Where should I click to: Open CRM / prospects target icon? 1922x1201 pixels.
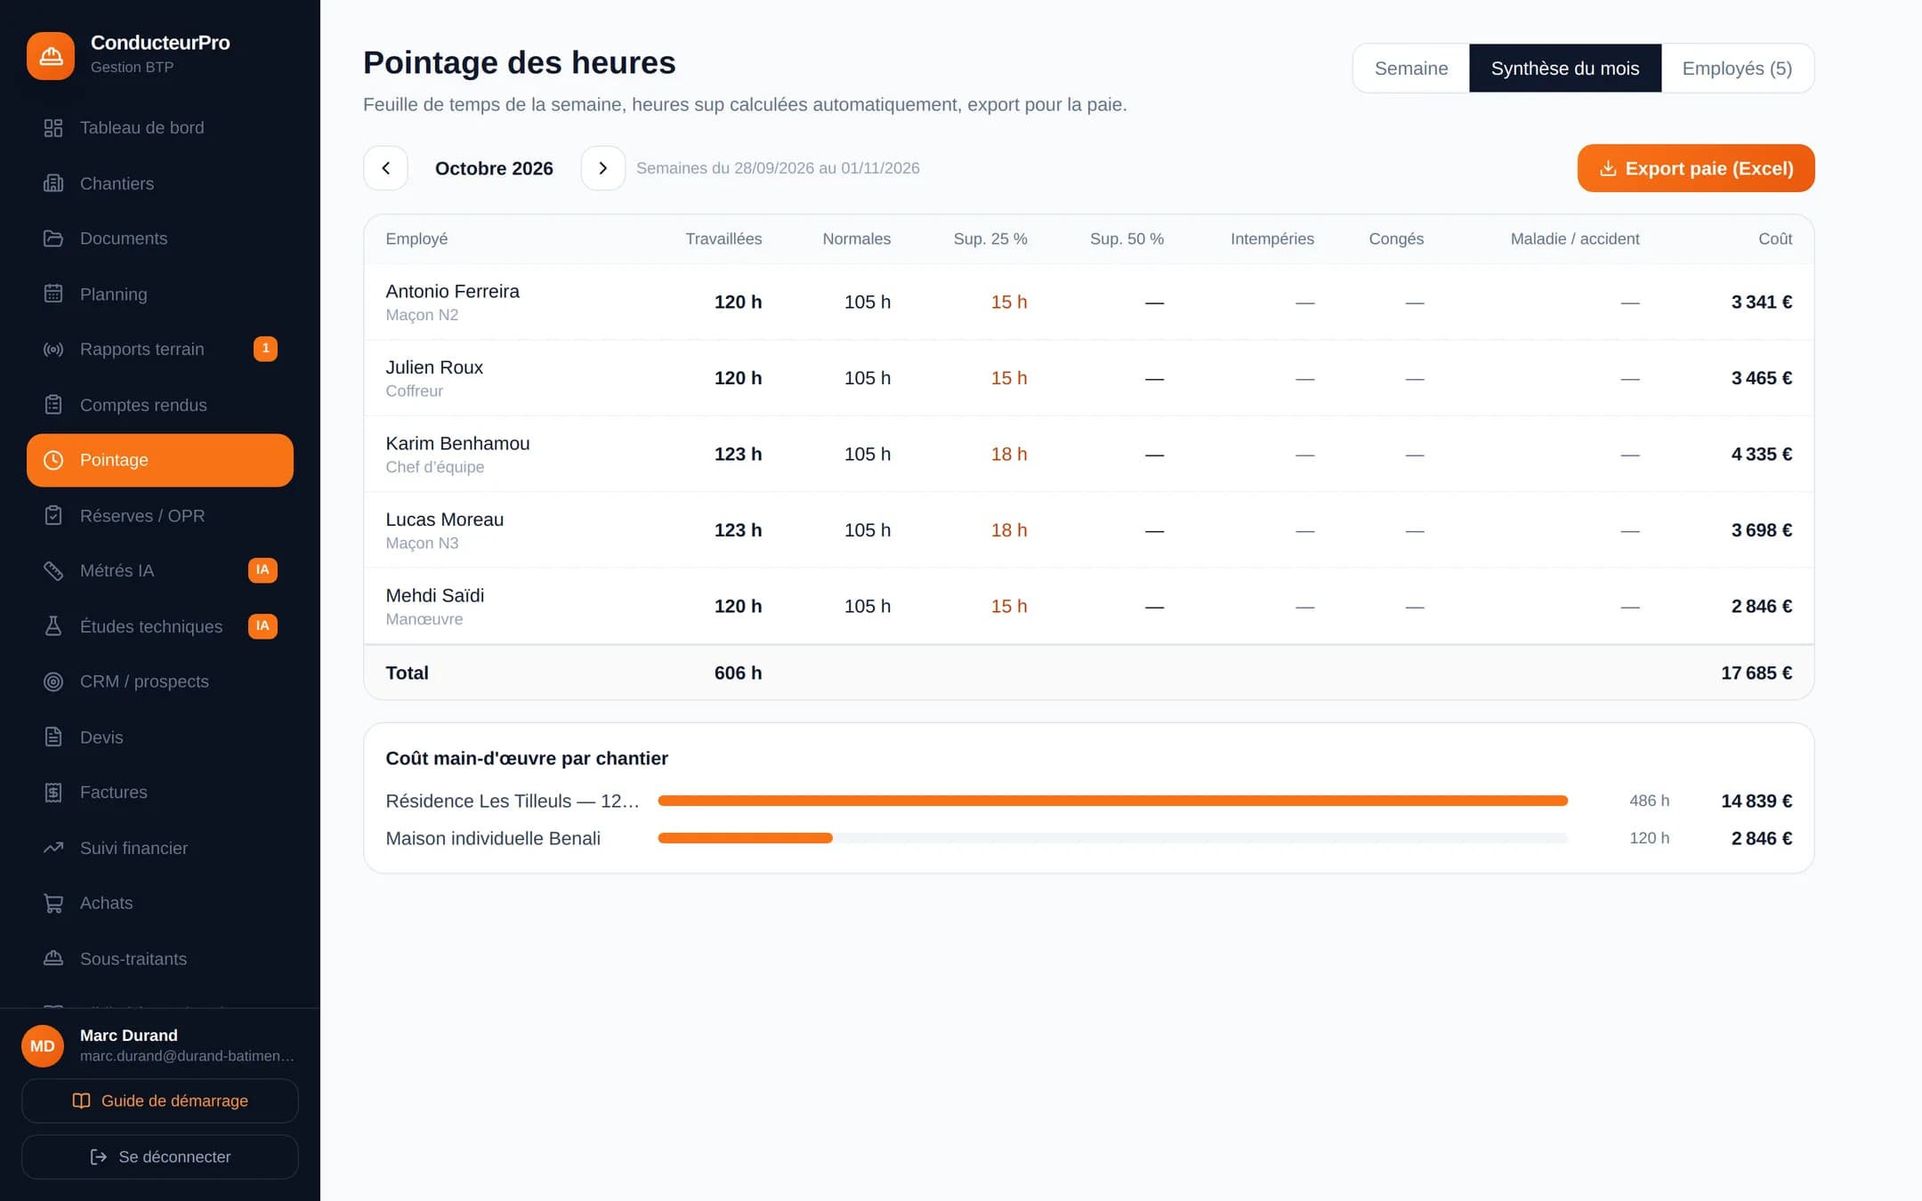click(x=53, y=681)
